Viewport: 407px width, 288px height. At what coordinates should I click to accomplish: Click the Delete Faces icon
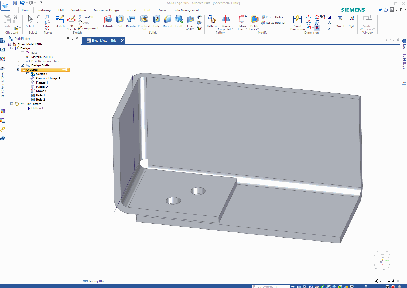pos(255,19)
